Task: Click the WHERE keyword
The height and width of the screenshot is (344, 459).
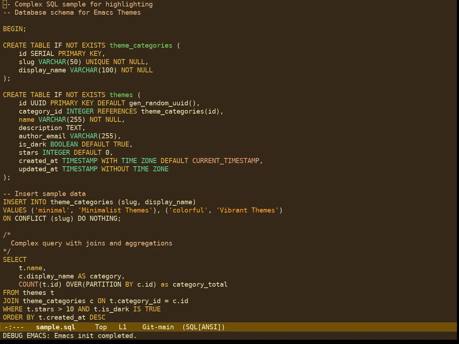Action: [x=13, y=309]
